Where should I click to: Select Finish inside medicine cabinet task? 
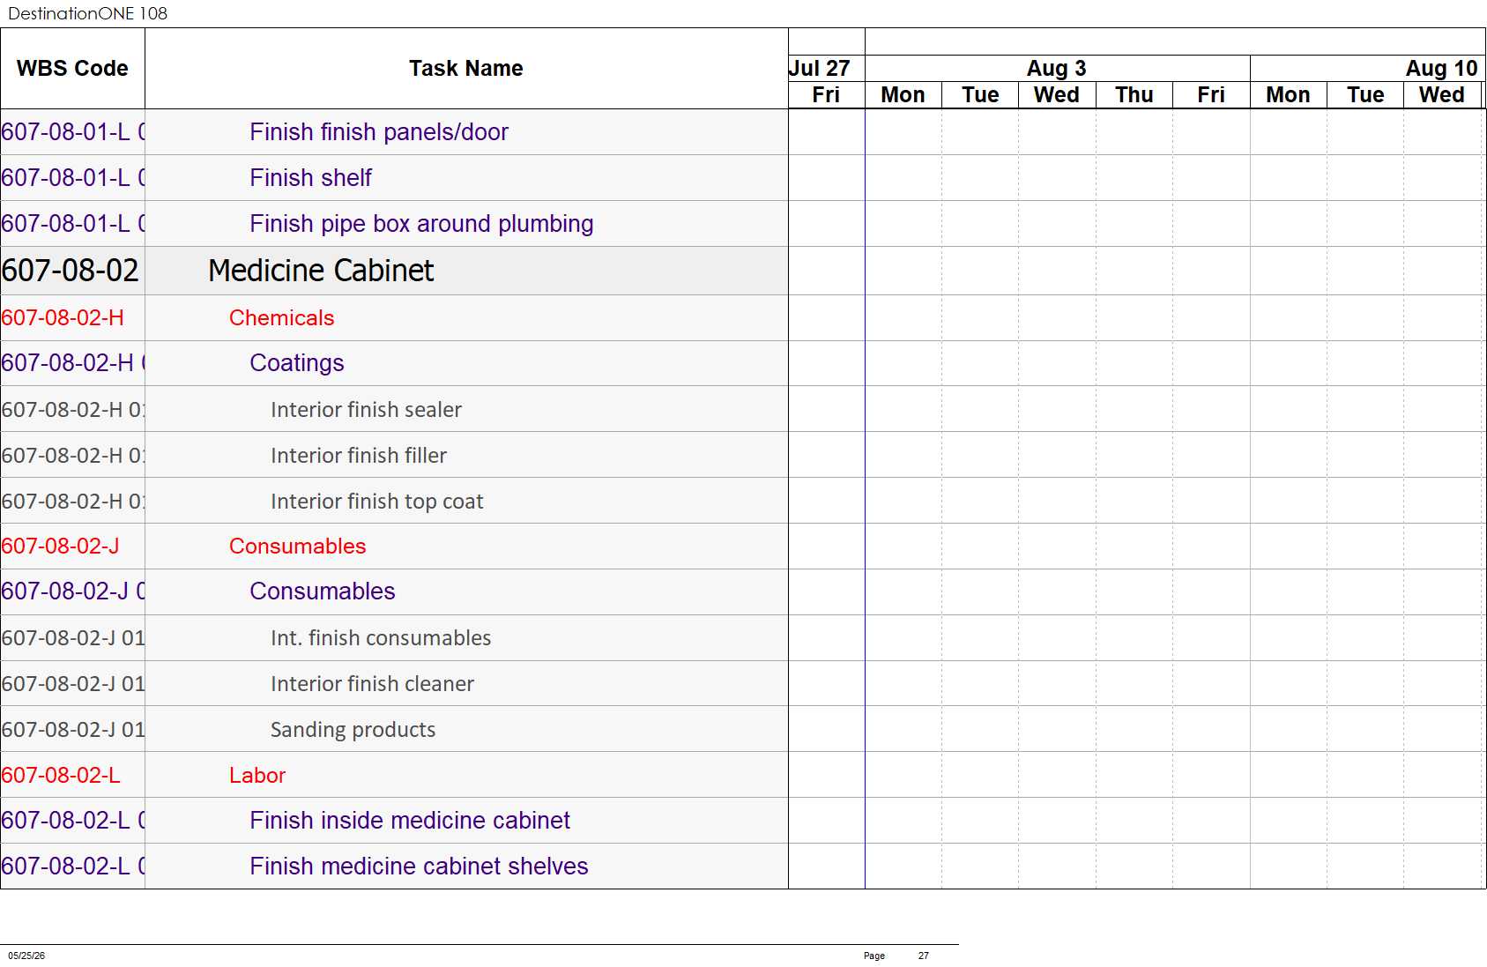point(410,821)
